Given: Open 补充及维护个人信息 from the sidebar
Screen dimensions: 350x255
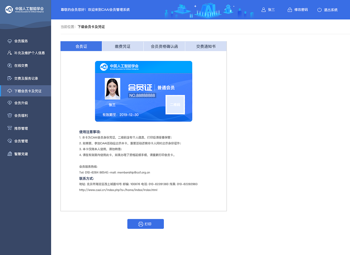Looking at the screenshot, I should pos(10,53).
